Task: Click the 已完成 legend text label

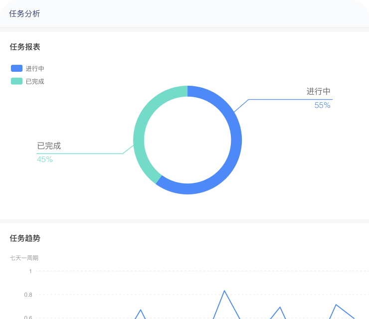Action: point(35,81)
